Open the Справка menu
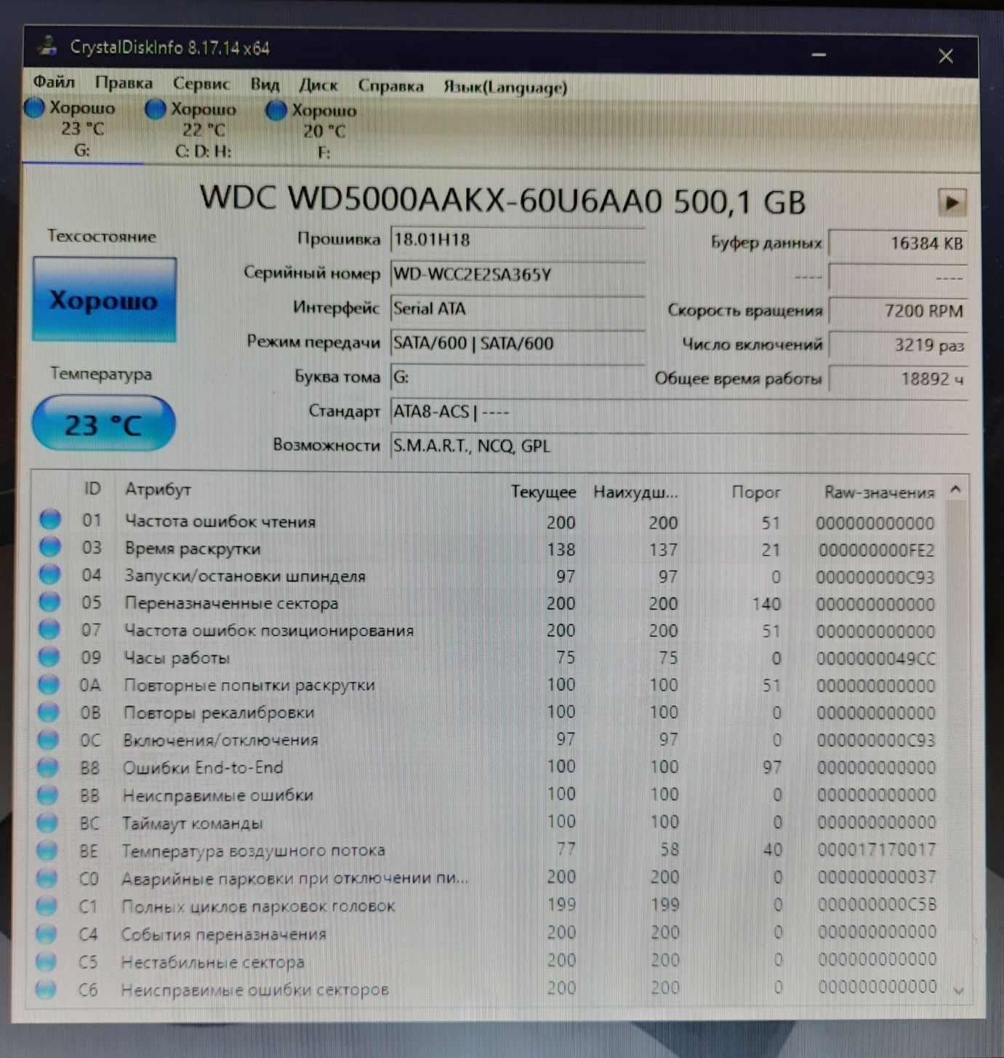 pos(390,87)
